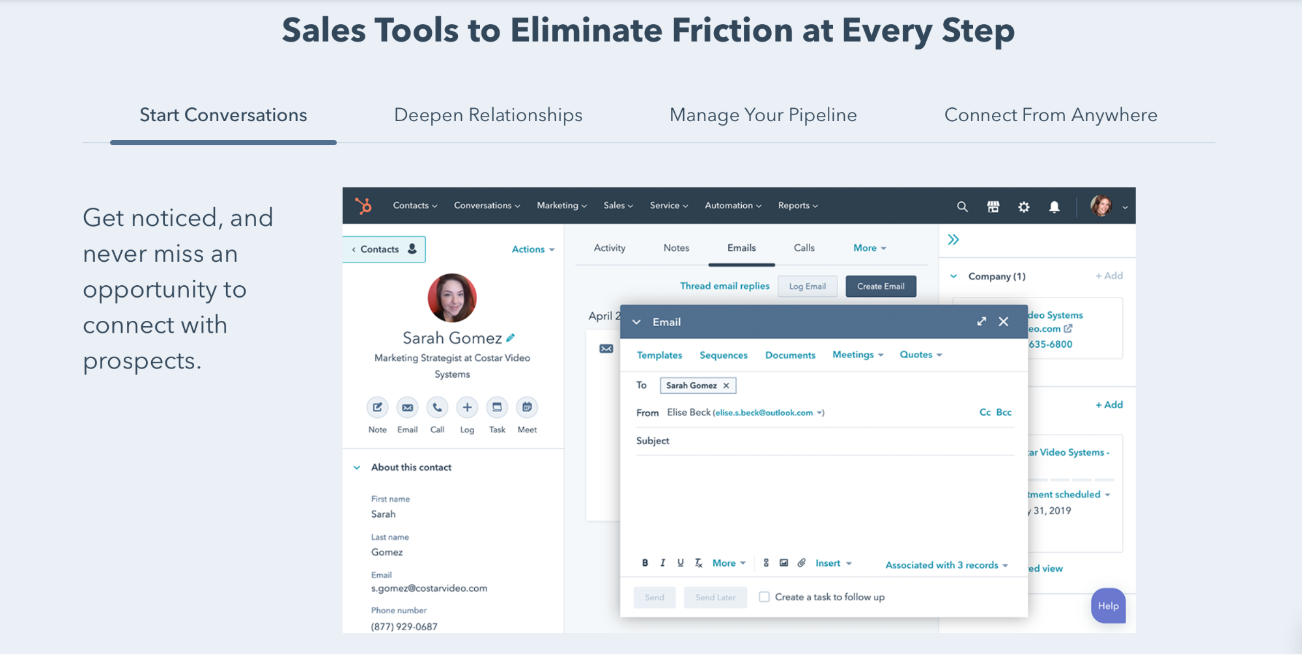The width and height of the screenshot is (1302, 655).
Task: Collapse the Company (1) section
Action: pyautogui.click(x=953, y=276)
